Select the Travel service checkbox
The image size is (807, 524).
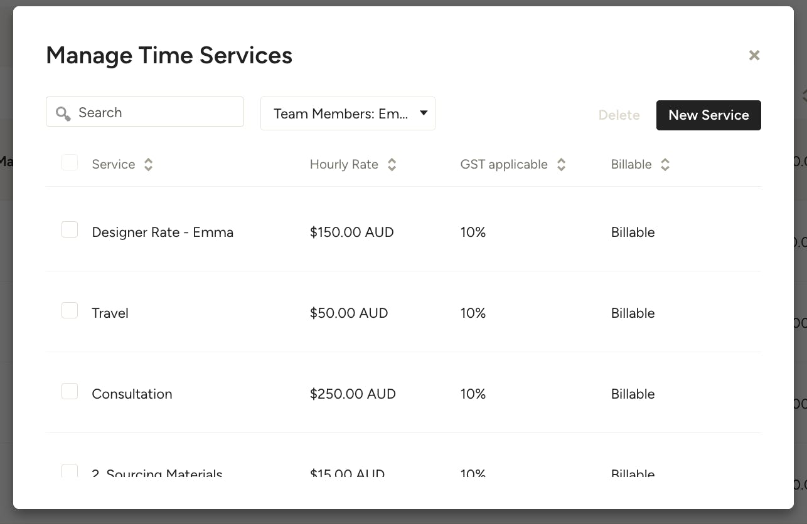pyautogui.click(x=70, y=310)
